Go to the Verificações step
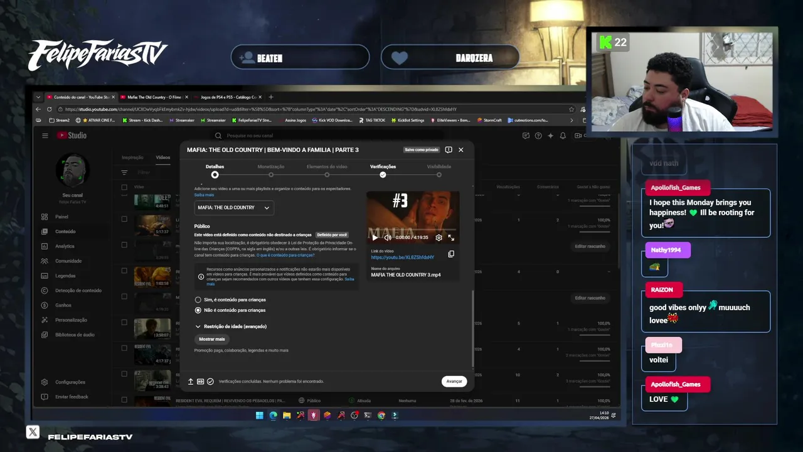803x452 pixels. click(x=383, y=170)
